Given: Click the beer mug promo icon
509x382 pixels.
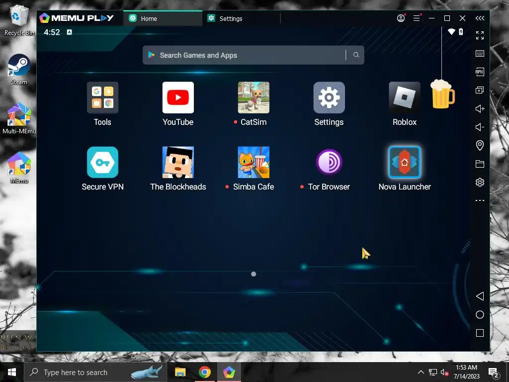Looking at the screenshot, I should [x=442, y=94].
